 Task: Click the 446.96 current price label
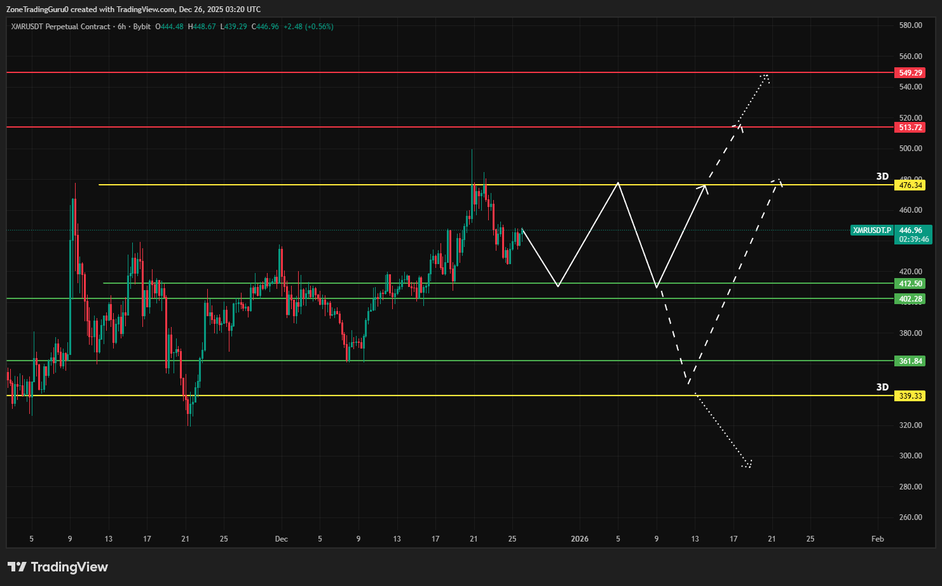910,230
